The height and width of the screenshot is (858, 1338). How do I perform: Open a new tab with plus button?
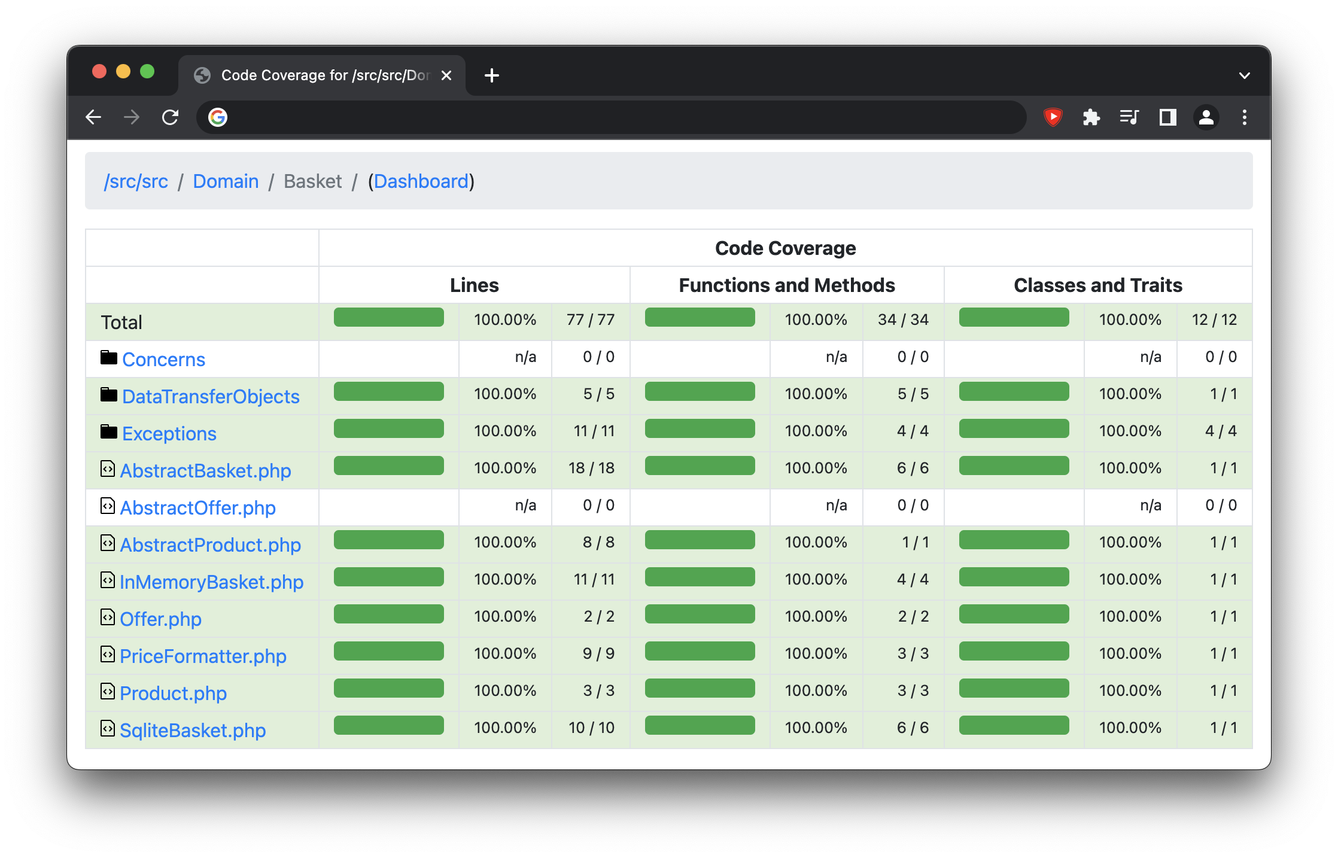(x=492, y=75)
